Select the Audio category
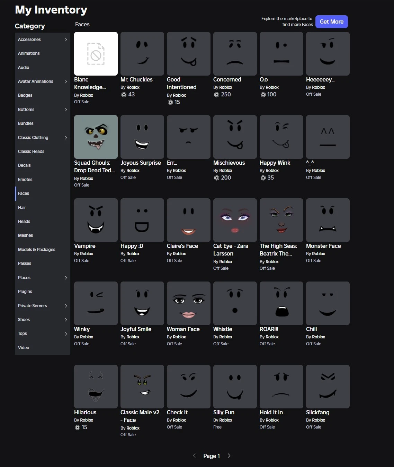Viewport: 394px width, 467px height. [x=43, y=68]
